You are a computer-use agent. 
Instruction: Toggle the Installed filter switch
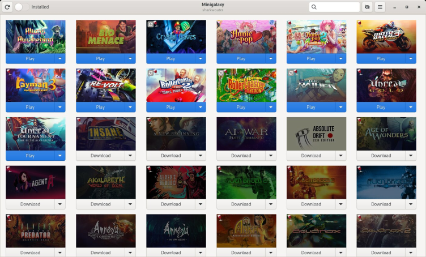click(22, 7)
